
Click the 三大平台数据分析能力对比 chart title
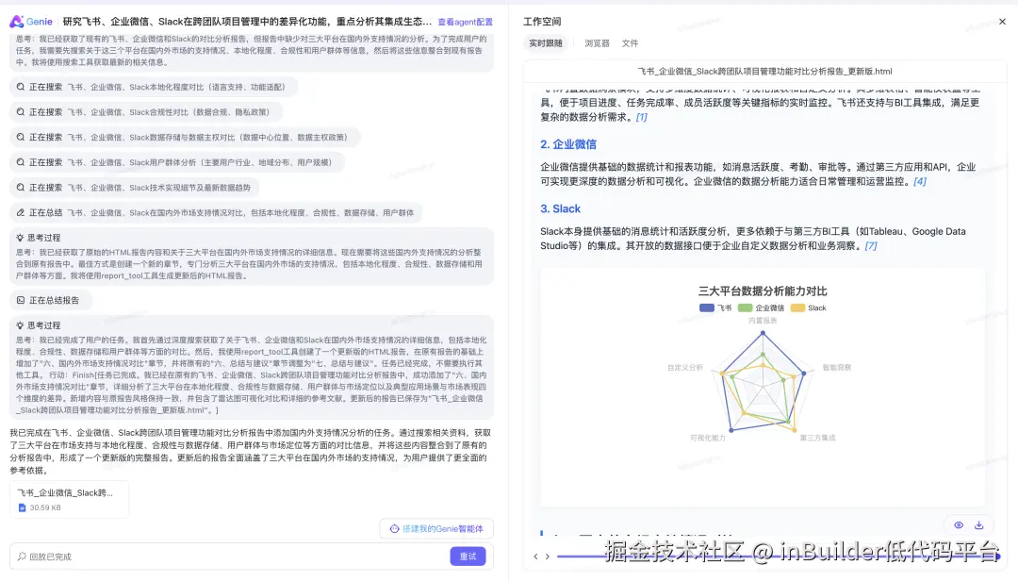(763, 291)
